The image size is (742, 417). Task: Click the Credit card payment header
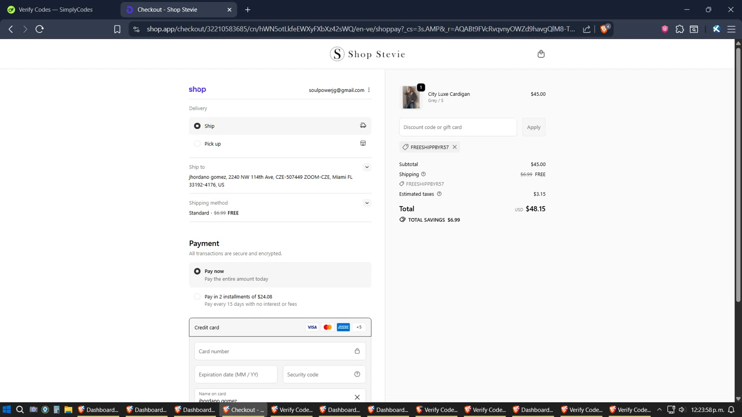coord(280,327)
